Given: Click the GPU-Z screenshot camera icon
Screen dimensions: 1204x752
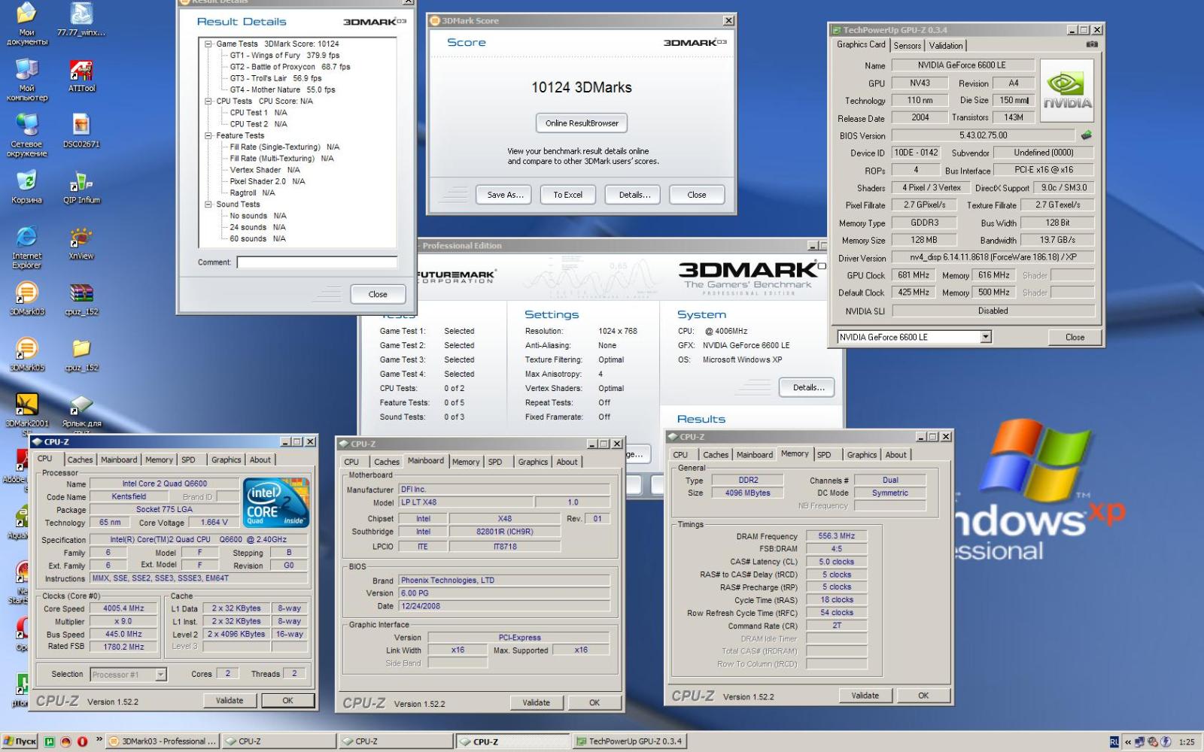Looking at the screenshot, I should 1092,44.
